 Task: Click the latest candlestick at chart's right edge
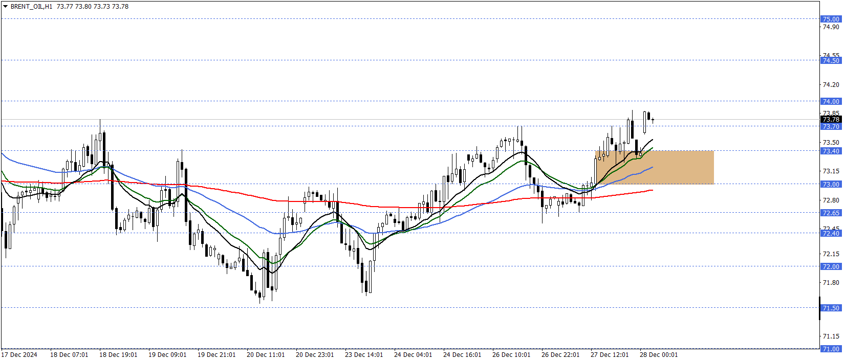(653, 120)
